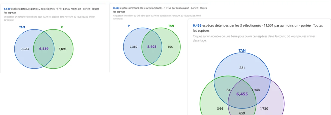This screenshot has width=331, height=115.
Task: Click the green K diagram label
Action: click(62, 27)
